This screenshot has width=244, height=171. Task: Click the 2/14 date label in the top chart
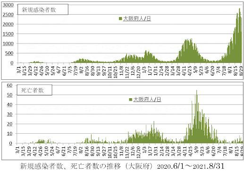coord(161,71)
